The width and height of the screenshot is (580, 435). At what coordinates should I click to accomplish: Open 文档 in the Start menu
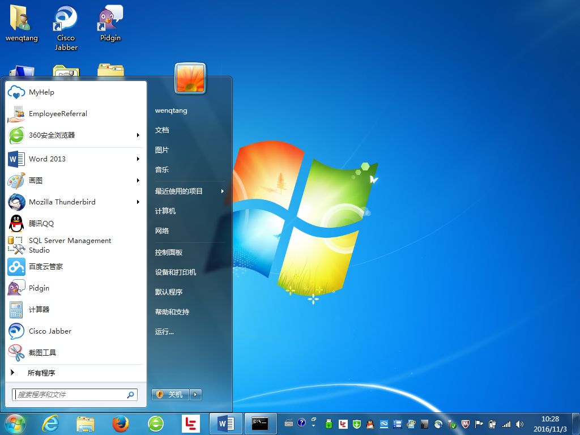162,130
